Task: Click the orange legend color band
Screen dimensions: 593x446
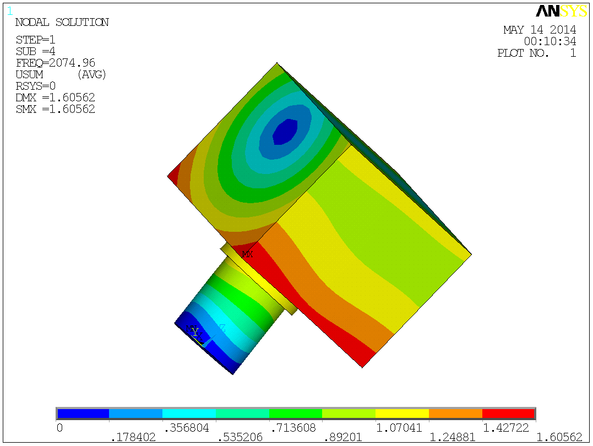Action: 456,414
